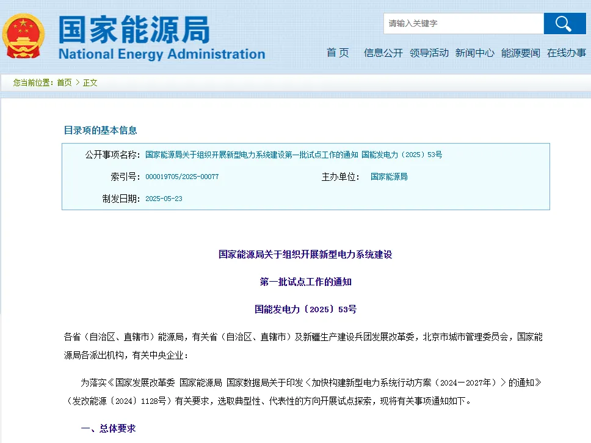The width and height of the screenshot is (591, 443).
Task: Click the magnifier search button
Action: click(x=564, y=24)
